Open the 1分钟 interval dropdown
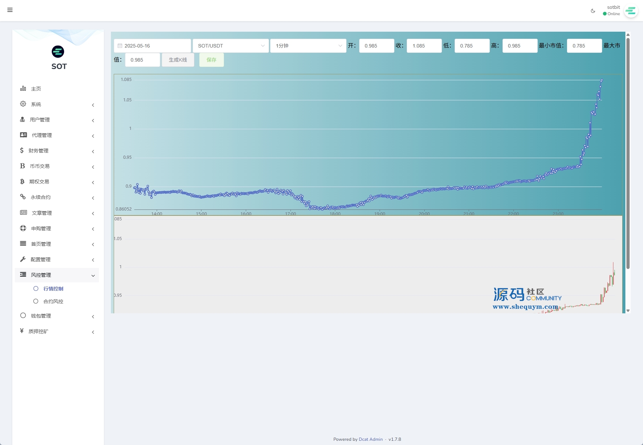The height and width of the screenshot is (445, 643). pyautogui.click(x=308, y=46)
